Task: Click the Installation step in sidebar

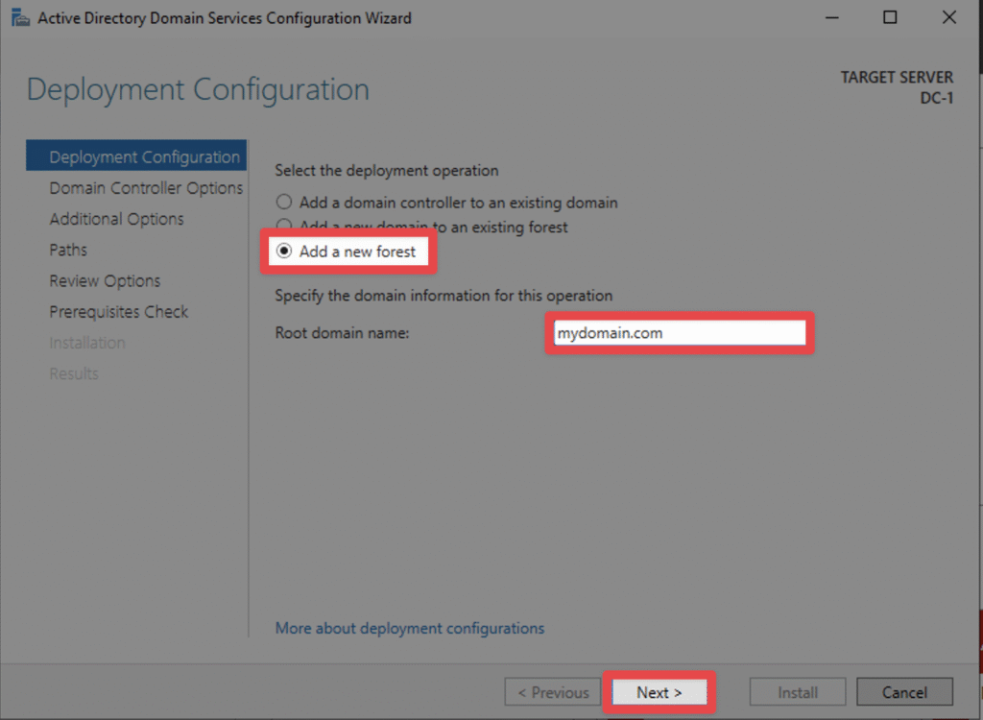Action: tap(87, 343)
